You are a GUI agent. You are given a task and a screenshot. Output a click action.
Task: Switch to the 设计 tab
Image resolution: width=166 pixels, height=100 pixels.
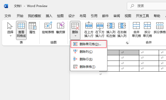click(x=72, y=16)
